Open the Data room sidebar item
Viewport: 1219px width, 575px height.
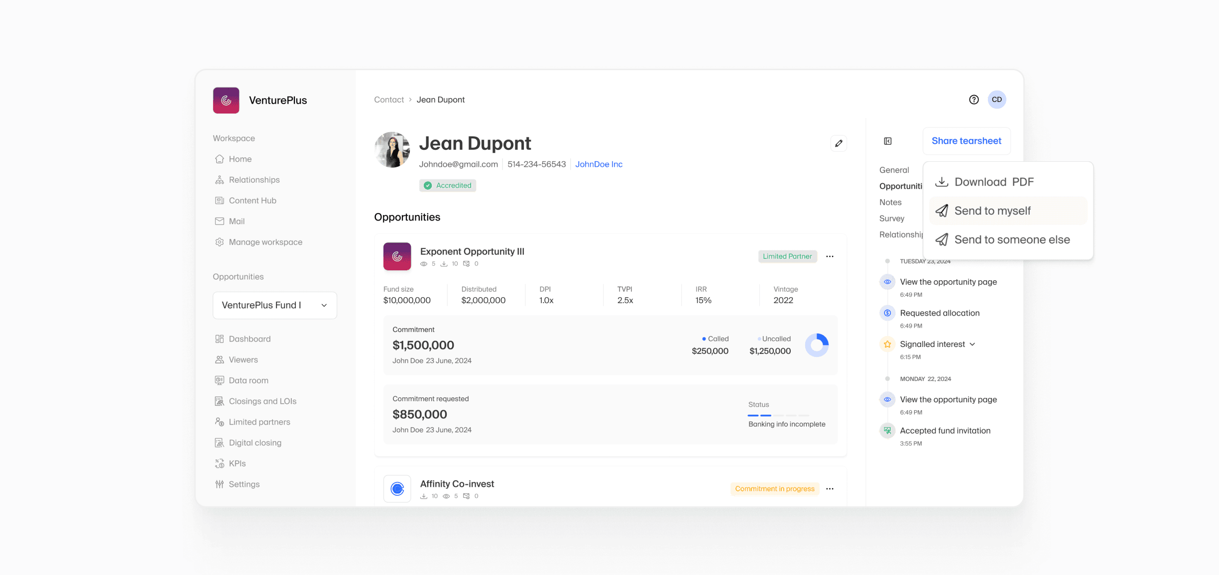(x=248, y=380)
